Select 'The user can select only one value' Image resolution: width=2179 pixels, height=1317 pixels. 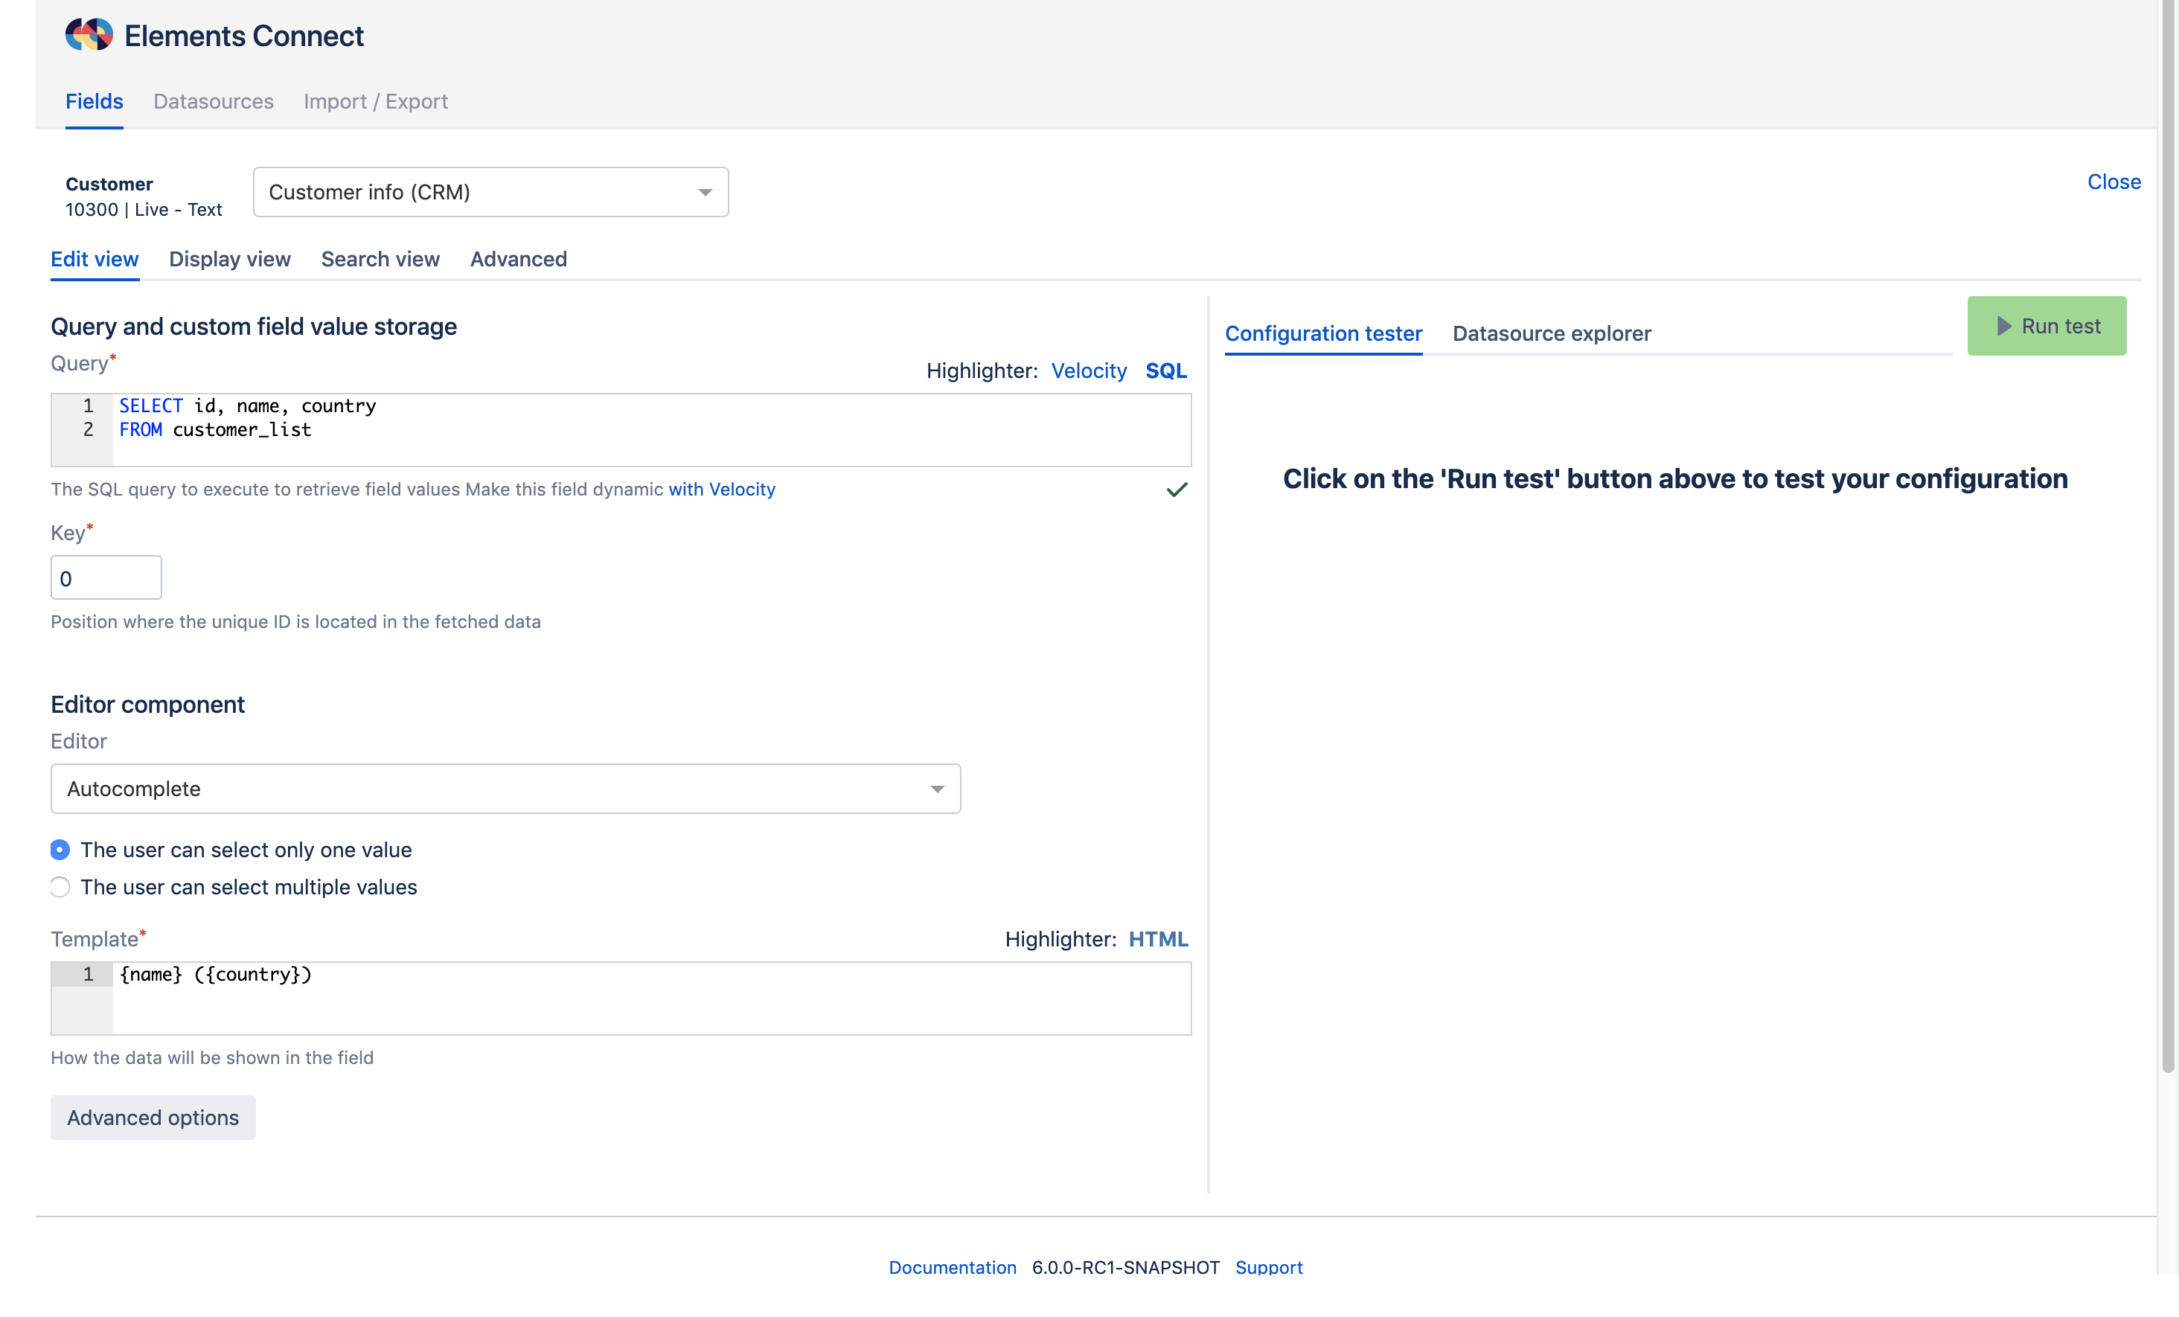[60, 850]
